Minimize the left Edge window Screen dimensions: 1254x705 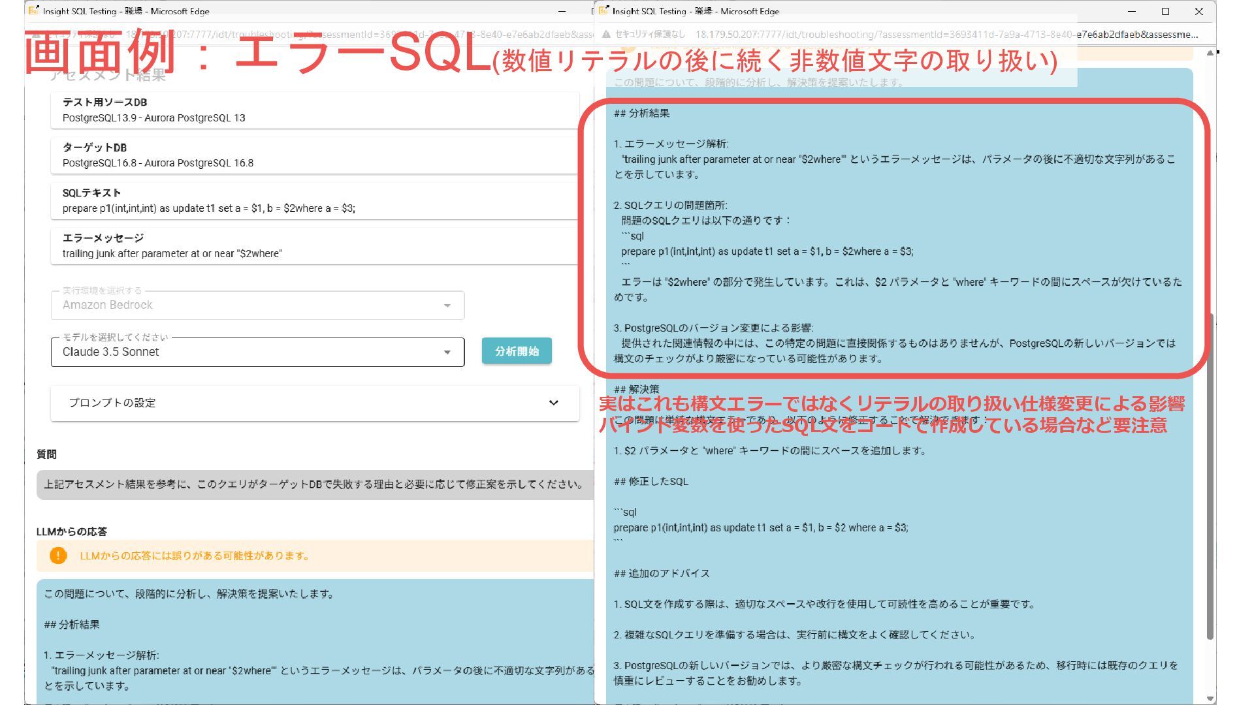562,11
